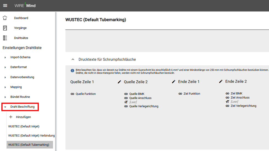
Task: Click link icon beside Quelle BMK
Action: [126, 94]
